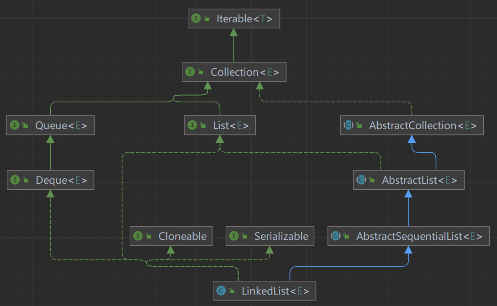Click the interface icon on Deque<E> node
The height and width of the screenshot is (306, 497).
pos(15,180)
